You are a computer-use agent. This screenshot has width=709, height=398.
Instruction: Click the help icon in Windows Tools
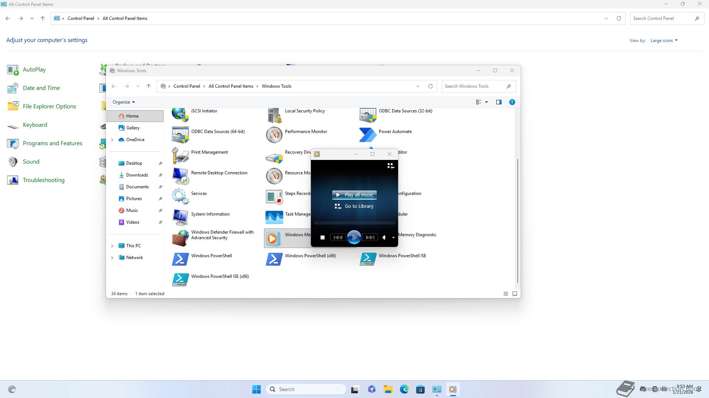(512, 102)
